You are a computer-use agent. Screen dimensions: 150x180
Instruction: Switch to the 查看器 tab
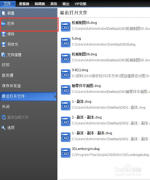coord(24,4)
